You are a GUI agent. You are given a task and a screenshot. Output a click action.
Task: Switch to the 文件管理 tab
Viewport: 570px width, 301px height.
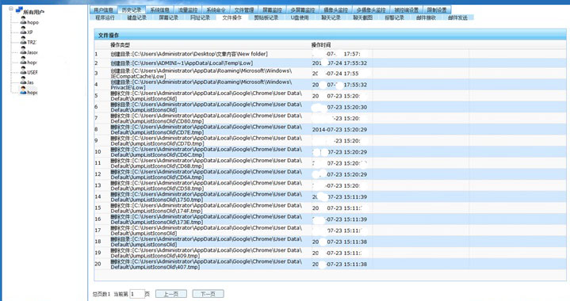pos(244,10)
